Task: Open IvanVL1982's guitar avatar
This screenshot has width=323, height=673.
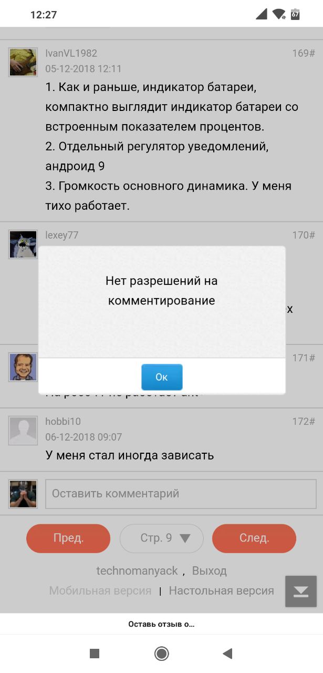Action: [23, 63]
